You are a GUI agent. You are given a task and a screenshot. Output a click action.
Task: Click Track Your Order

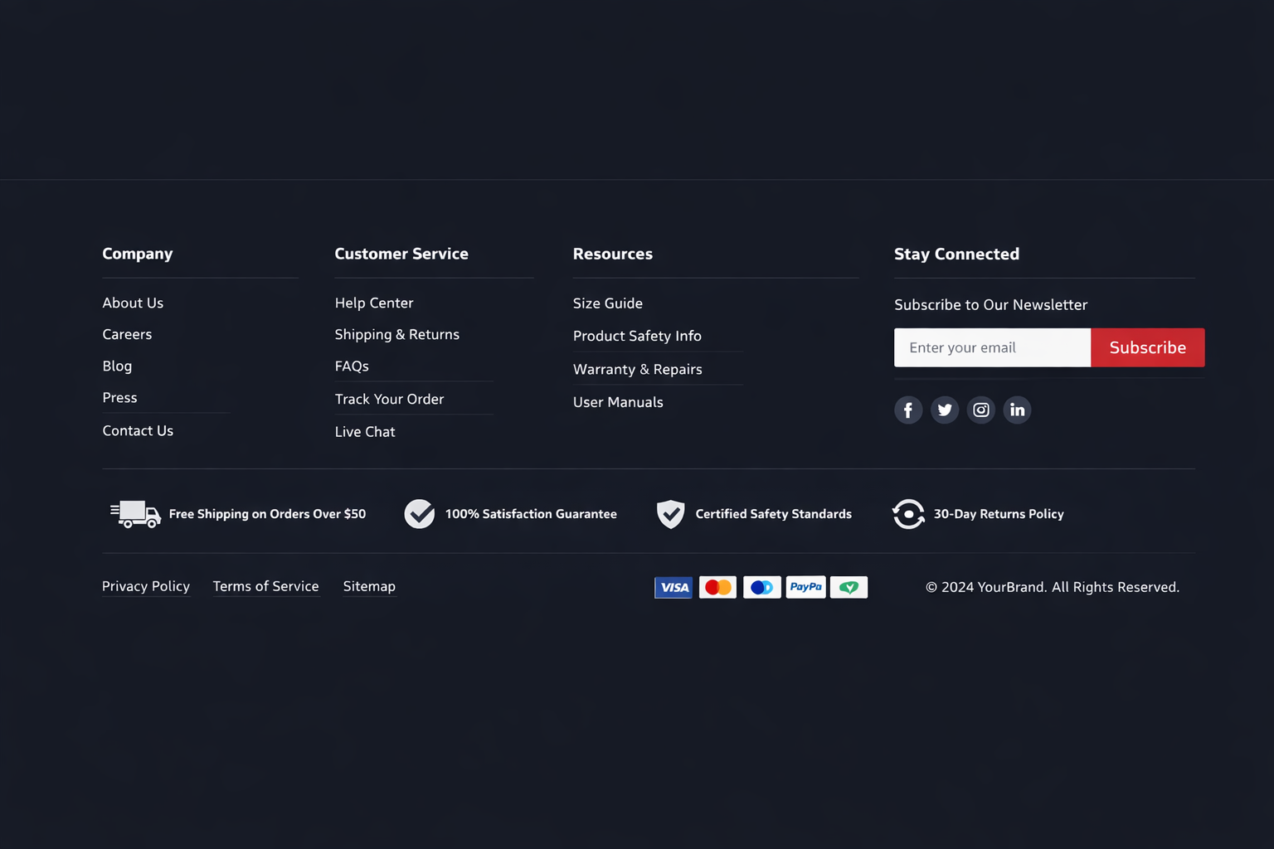389,399
